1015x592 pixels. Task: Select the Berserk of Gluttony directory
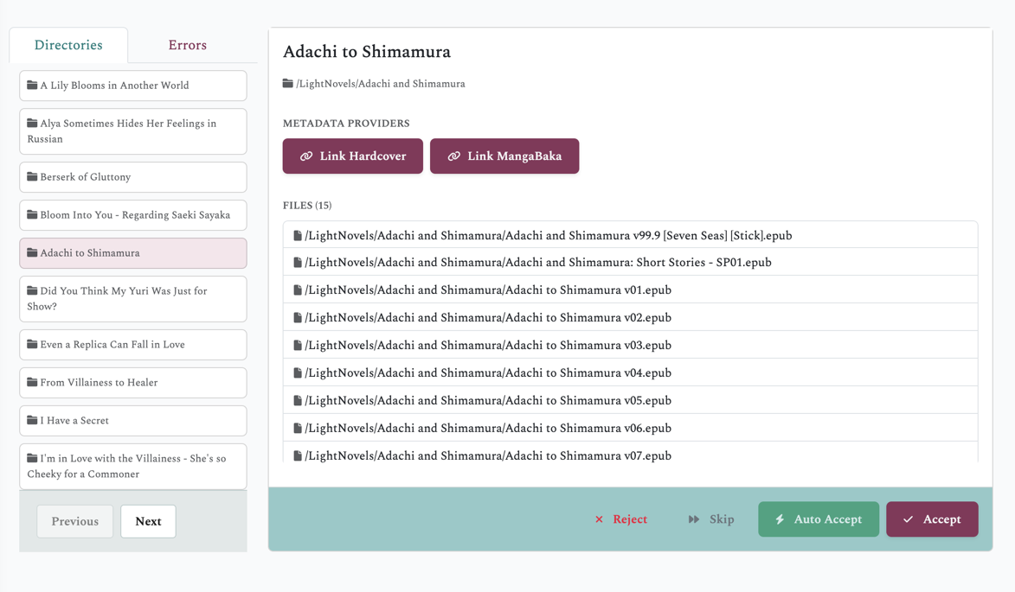pos(132,177)
